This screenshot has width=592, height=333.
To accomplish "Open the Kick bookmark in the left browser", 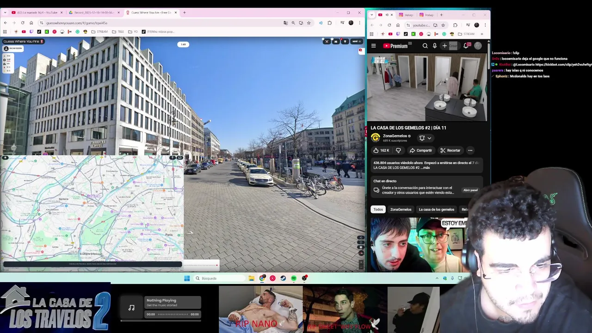I will click(x=47, y=31).
